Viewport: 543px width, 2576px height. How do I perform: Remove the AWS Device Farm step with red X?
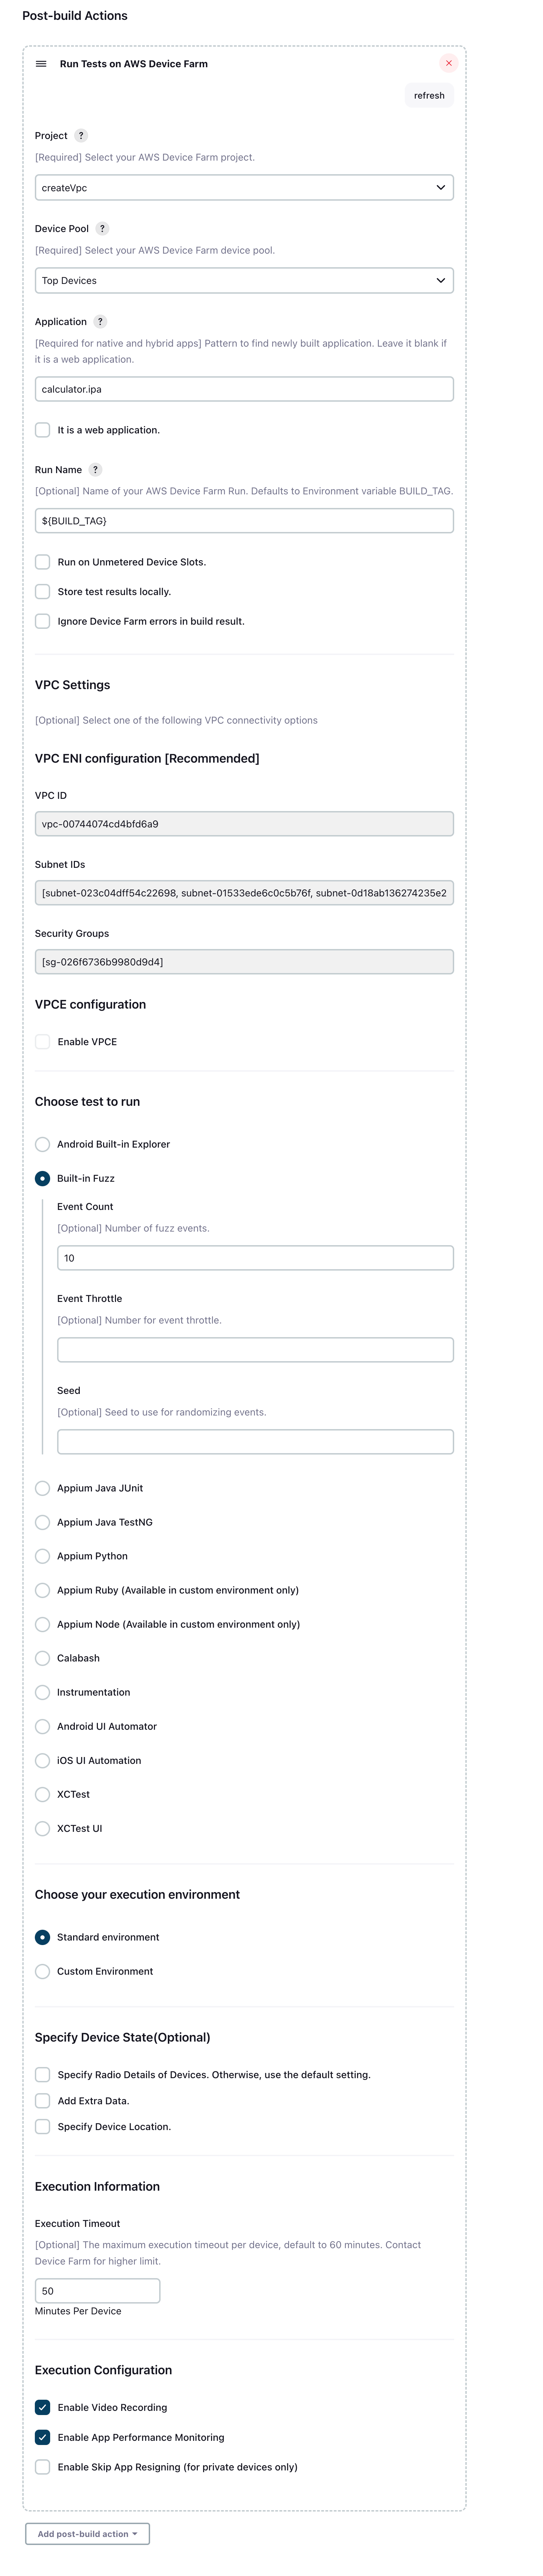[x=449, y=63]
